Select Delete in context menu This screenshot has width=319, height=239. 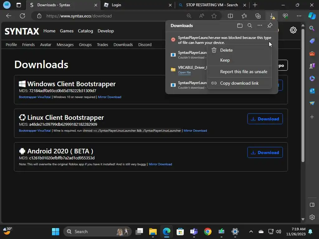(239, 50)
